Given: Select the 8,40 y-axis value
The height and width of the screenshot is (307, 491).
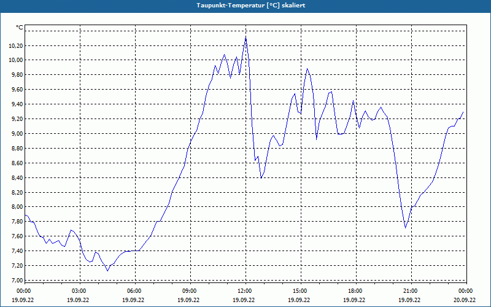Looking at the screenshot, I should 17,177.
